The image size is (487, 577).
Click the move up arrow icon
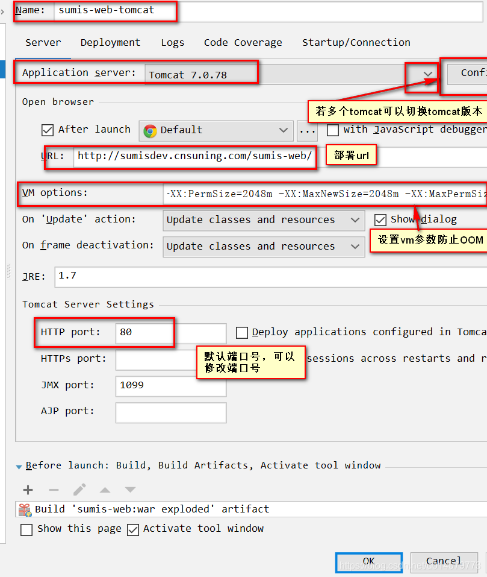105,490
